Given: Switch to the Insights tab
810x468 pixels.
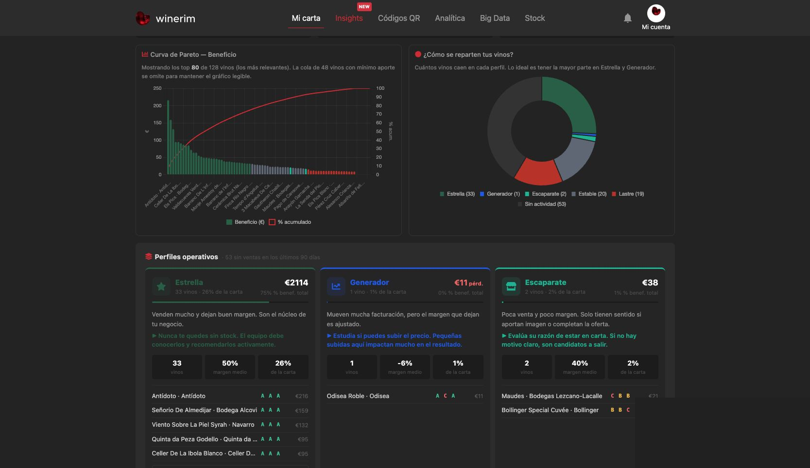Looking at the screenshot, I should click(x=349, y=18).
